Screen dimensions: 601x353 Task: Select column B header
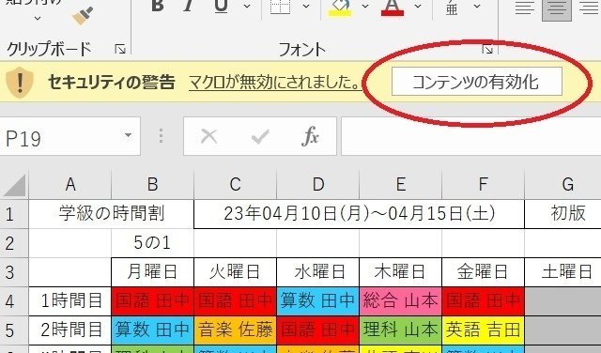(152, 185)
